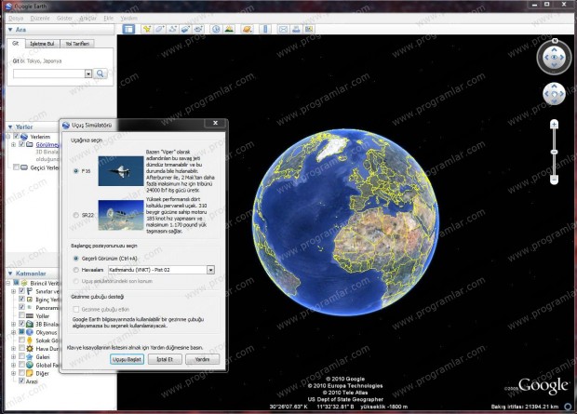The width and height of the screenshot is (577, 414).
Task: Open the Düzenle menu
Action: (40, 18)
